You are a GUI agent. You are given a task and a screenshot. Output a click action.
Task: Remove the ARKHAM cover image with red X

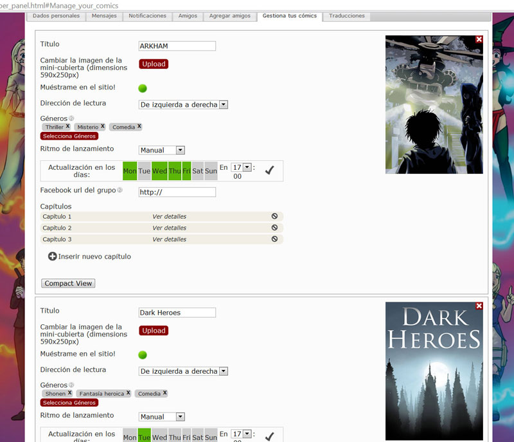coord(479,39)
